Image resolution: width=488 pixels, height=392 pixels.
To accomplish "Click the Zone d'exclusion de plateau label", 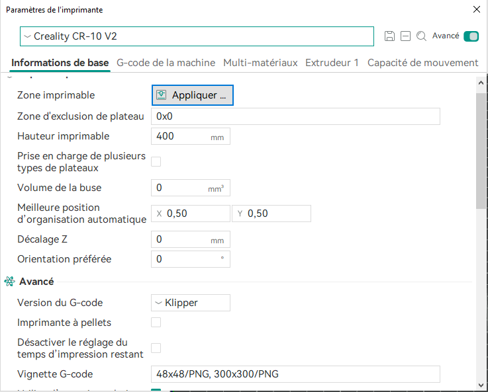I will tap(81, 116).
